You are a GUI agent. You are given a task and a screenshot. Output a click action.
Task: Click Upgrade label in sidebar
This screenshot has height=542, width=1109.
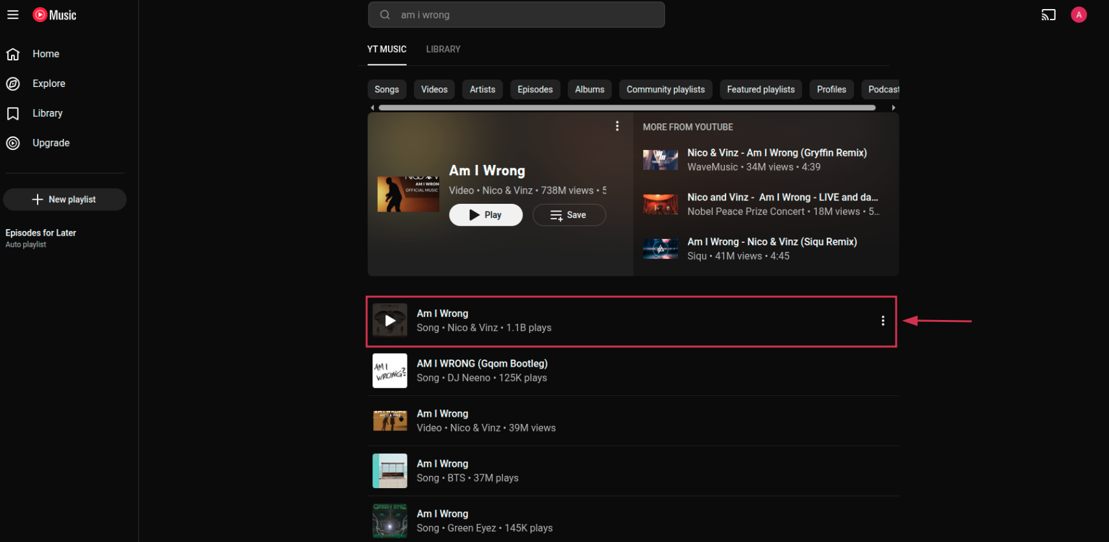pos(51,143)
